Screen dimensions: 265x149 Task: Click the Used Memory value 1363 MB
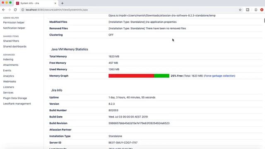click(114, 70)
